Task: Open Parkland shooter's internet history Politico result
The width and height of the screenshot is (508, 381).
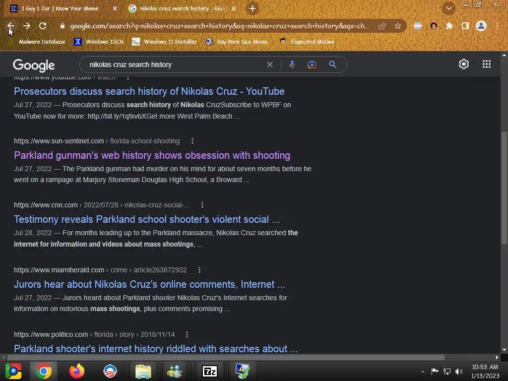Action: tap(156, 349)
